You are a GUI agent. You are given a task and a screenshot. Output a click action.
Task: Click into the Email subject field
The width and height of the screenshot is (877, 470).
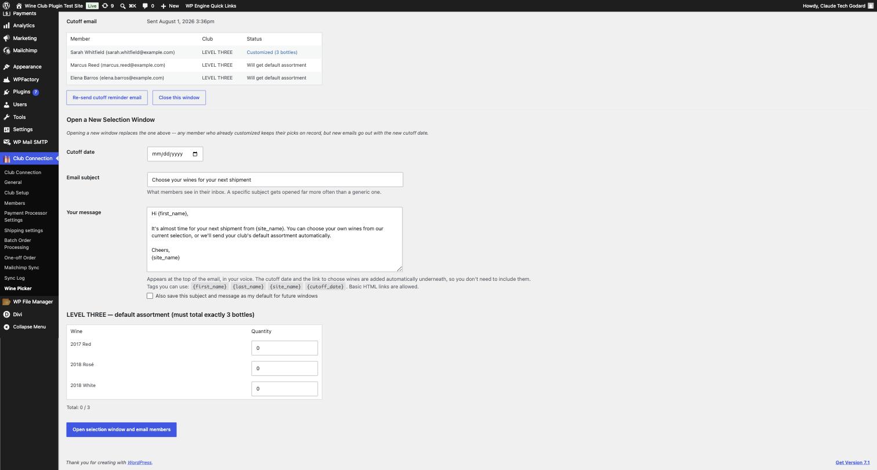275,180
